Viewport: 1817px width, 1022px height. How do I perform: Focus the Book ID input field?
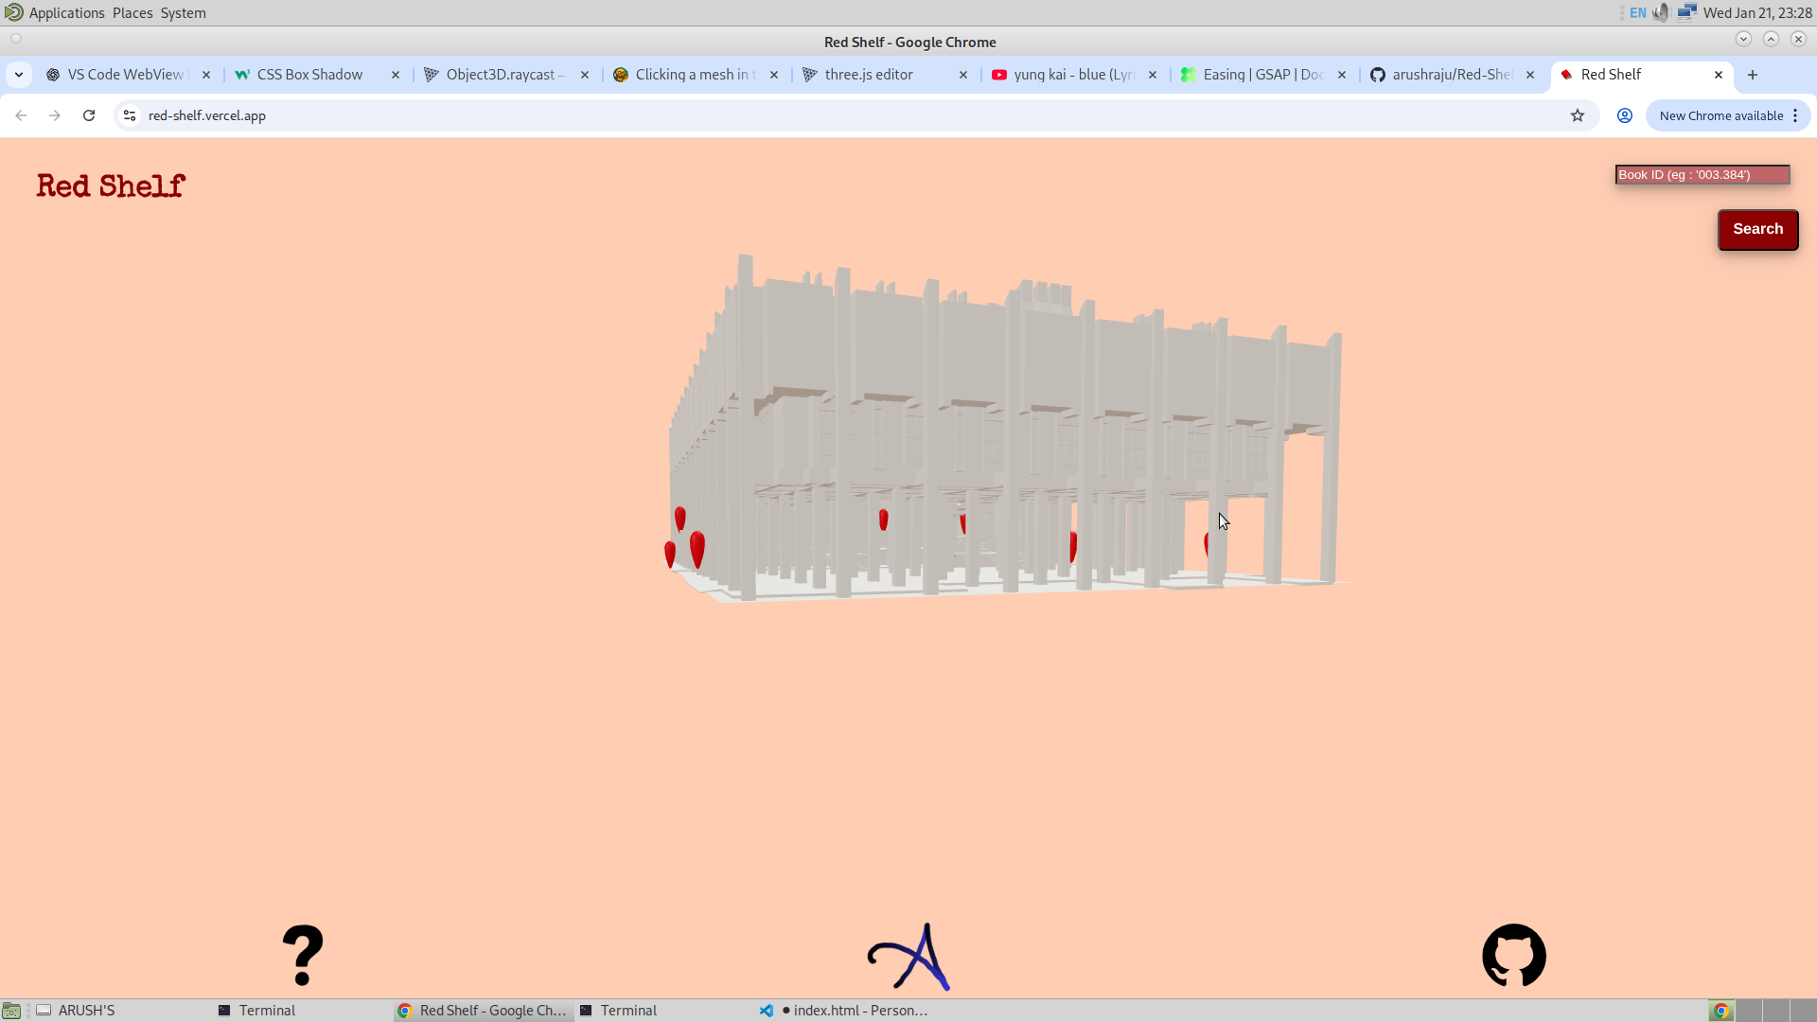tap(1702, 175)
